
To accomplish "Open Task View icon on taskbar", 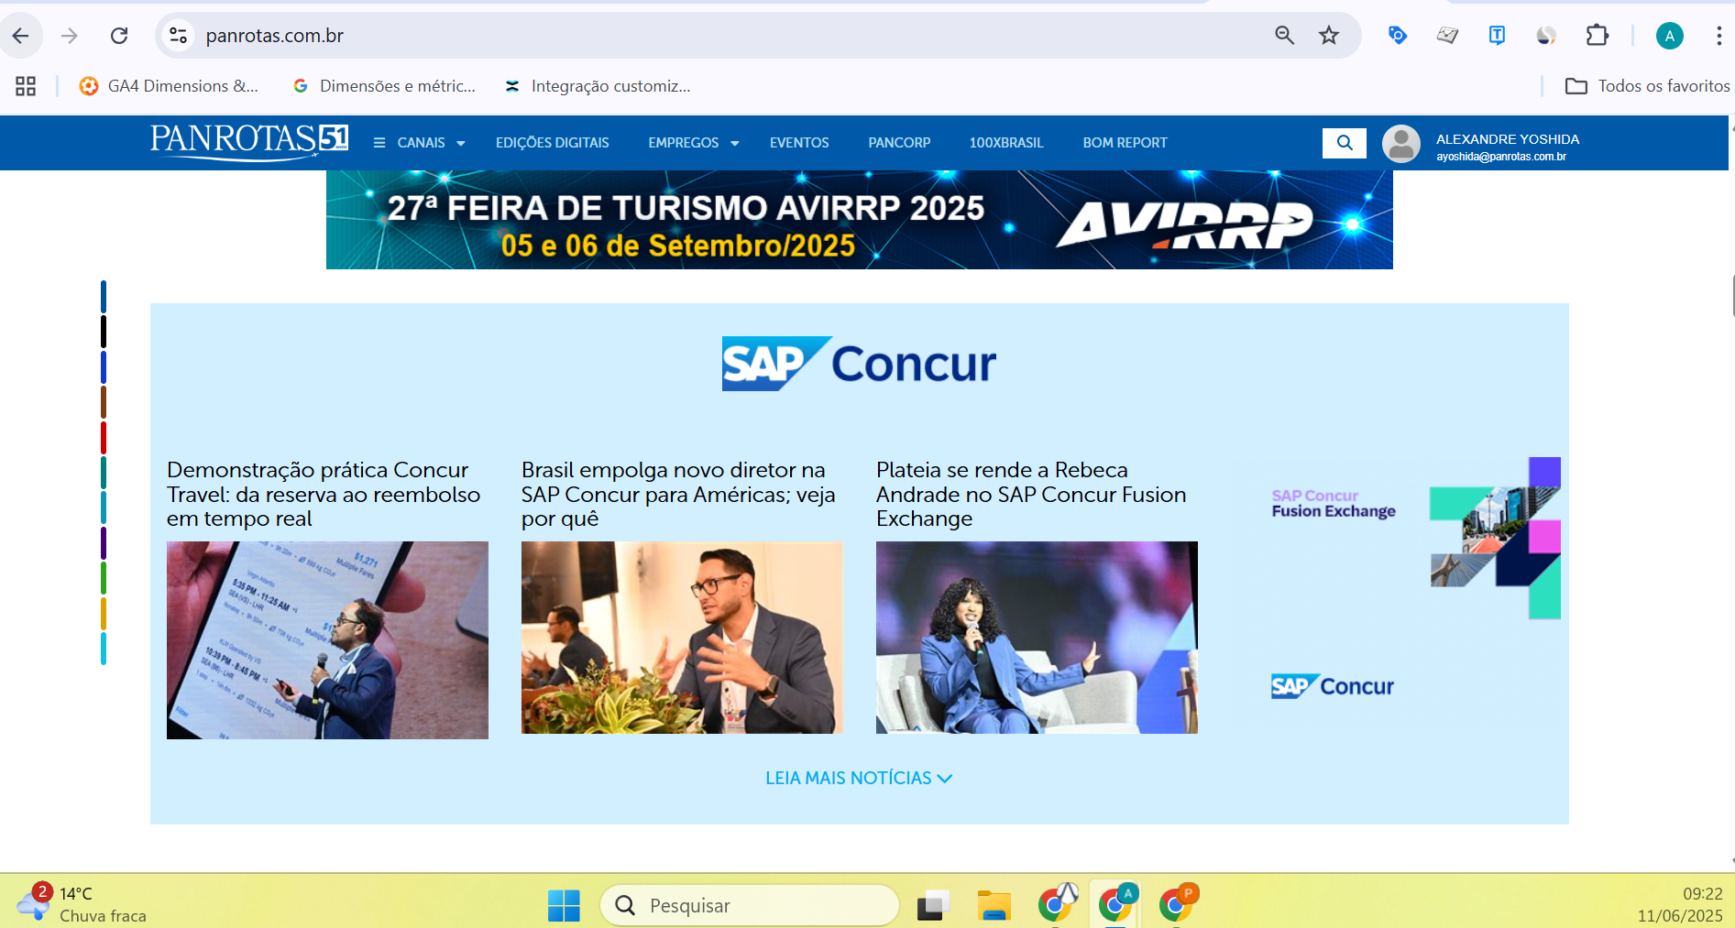I will [934, 905].
